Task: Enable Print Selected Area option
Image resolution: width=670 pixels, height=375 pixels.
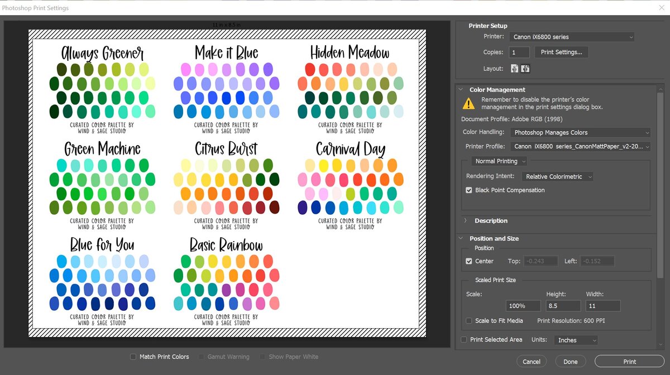Action: pos(464,340)
